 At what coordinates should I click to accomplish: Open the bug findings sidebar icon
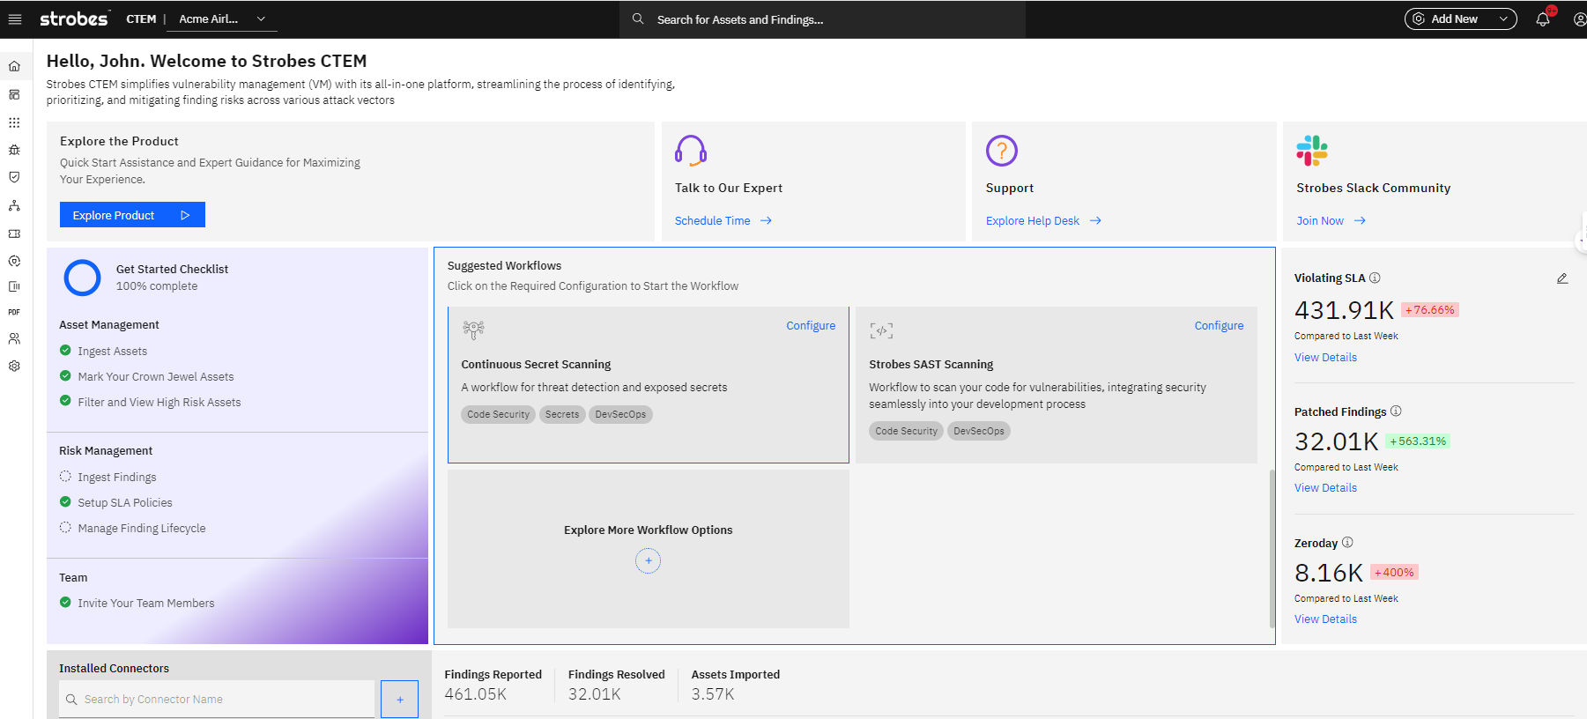(x=14, y=150)
